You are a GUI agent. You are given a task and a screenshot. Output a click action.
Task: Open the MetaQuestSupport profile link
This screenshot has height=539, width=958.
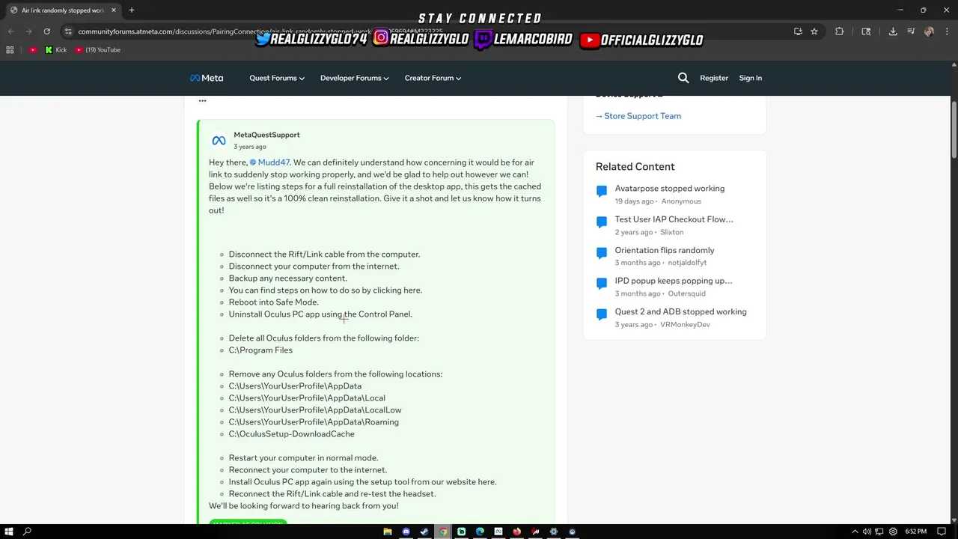[x=266, y=135]
